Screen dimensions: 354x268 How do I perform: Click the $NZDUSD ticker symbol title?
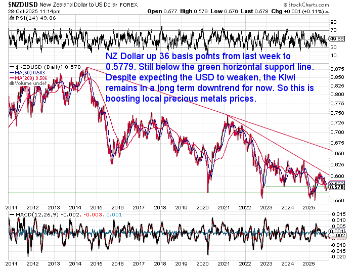tap(23, 5)
